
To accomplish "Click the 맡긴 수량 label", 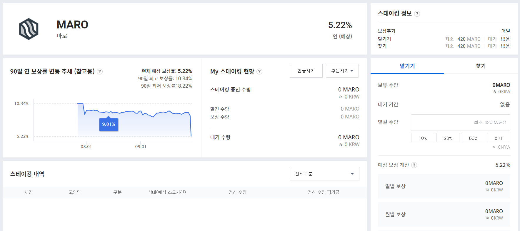I will tap(220, 109).
